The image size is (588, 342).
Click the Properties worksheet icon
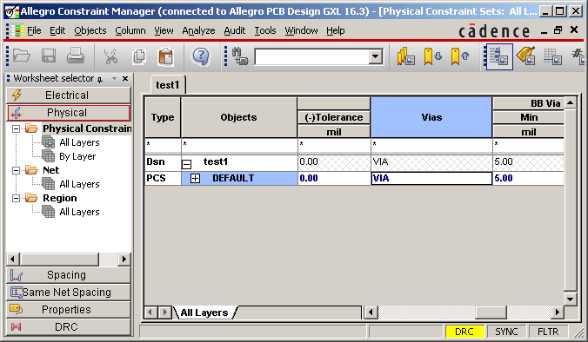tap(17, 309)
